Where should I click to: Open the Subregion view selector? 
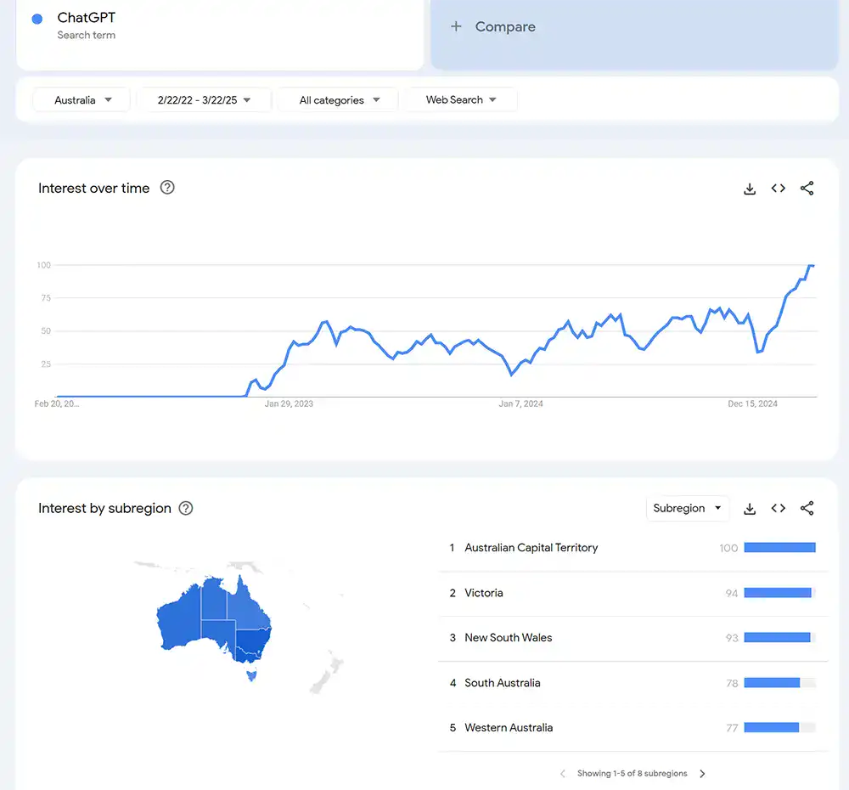tap(687, 508)
